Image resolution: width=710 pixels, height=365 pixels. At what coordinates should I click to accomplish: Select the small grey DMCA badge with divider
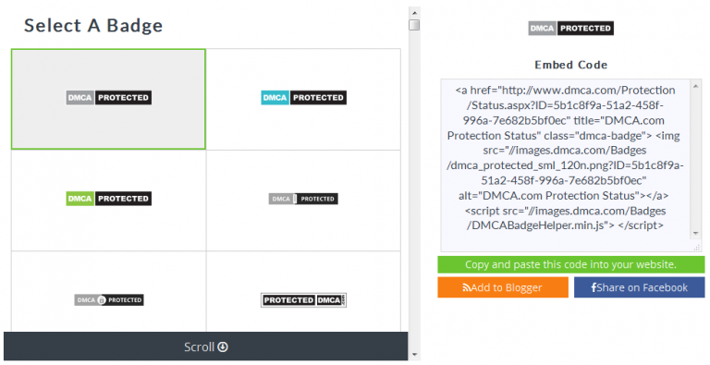303,199
